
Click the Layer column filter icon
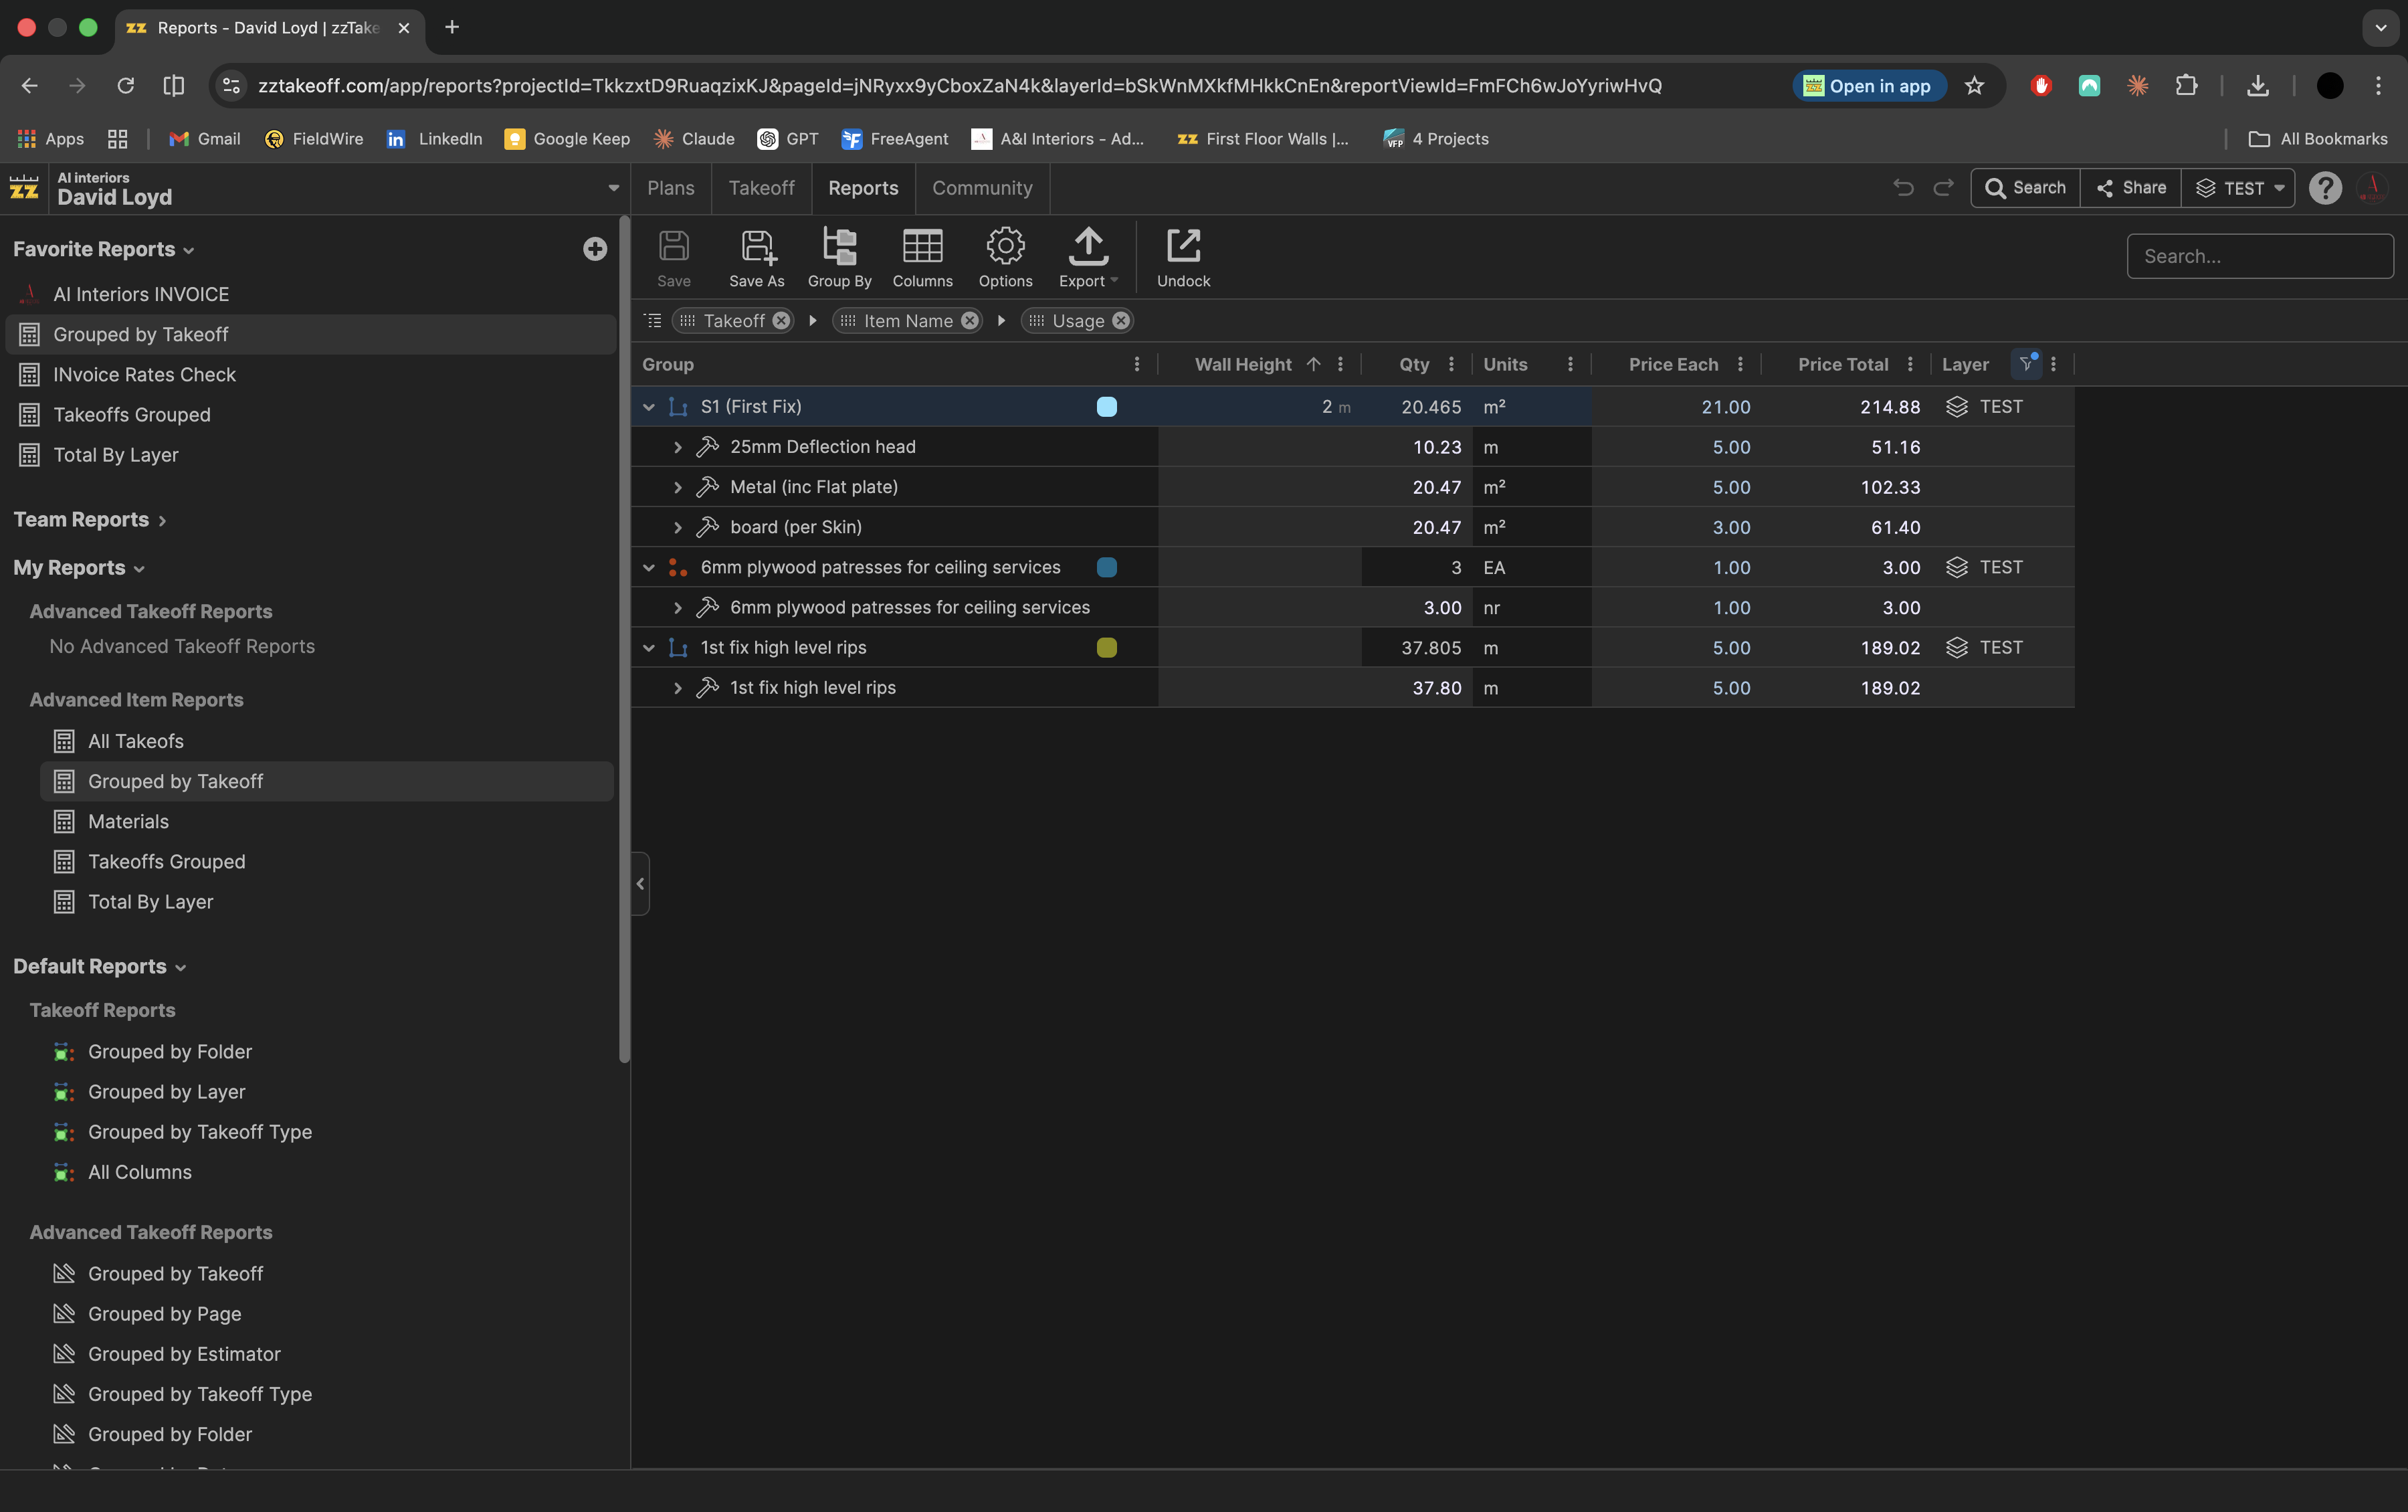[x=2025, y=364]
